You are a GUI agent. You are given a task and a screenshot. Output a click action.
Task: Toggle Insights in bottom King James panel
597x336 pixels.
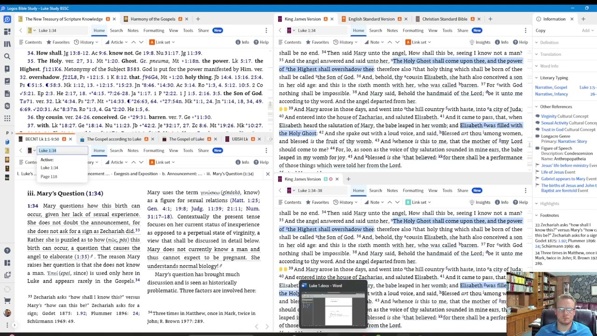pos(480,202)
